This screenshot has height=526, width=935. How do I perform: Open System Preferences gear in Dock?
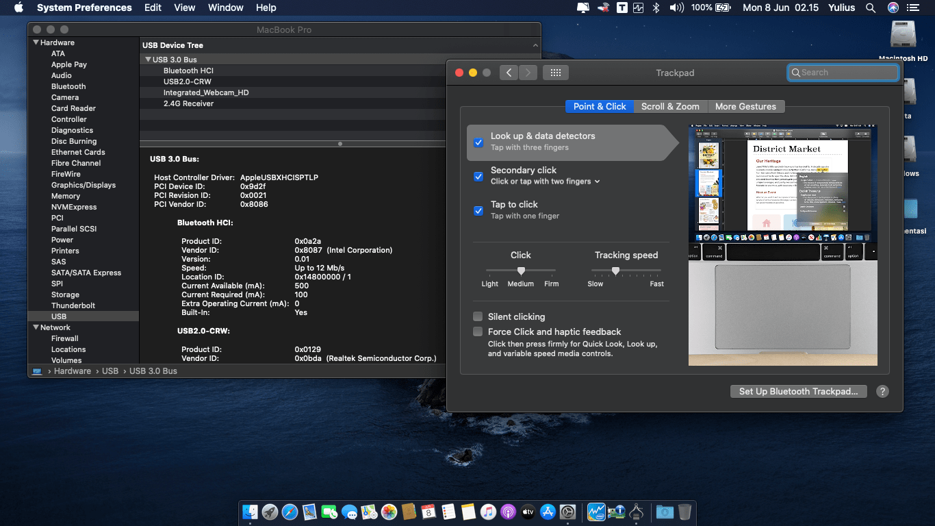567,512
